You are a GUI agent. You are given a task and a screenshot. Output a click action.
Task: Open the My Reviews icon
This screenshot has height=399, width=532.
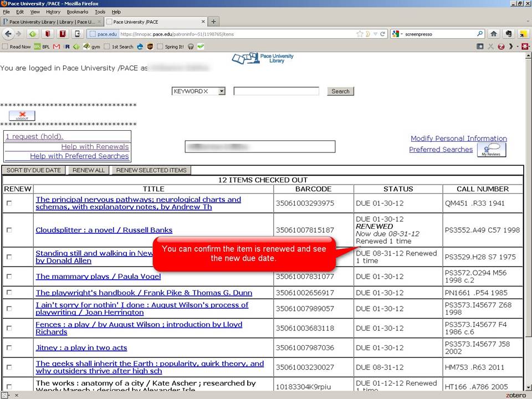click(x=492, y=150)
